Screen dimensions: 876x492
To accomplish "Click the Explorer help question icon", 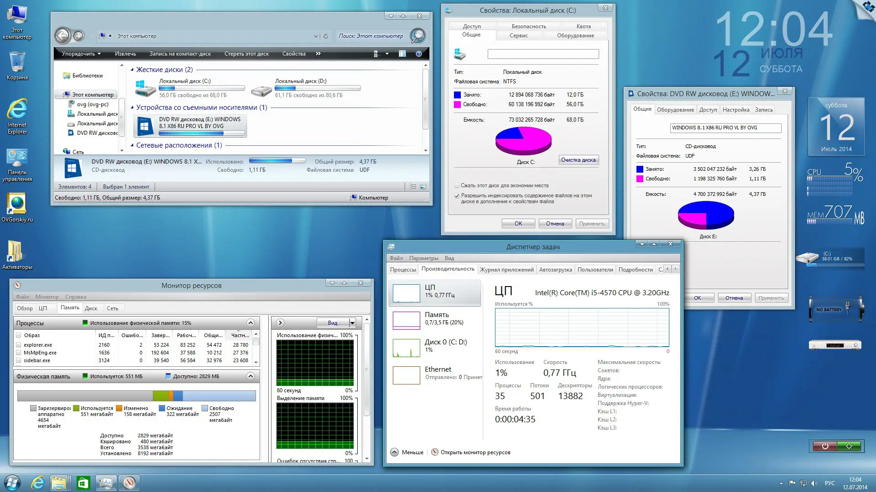I will [419, 54].
